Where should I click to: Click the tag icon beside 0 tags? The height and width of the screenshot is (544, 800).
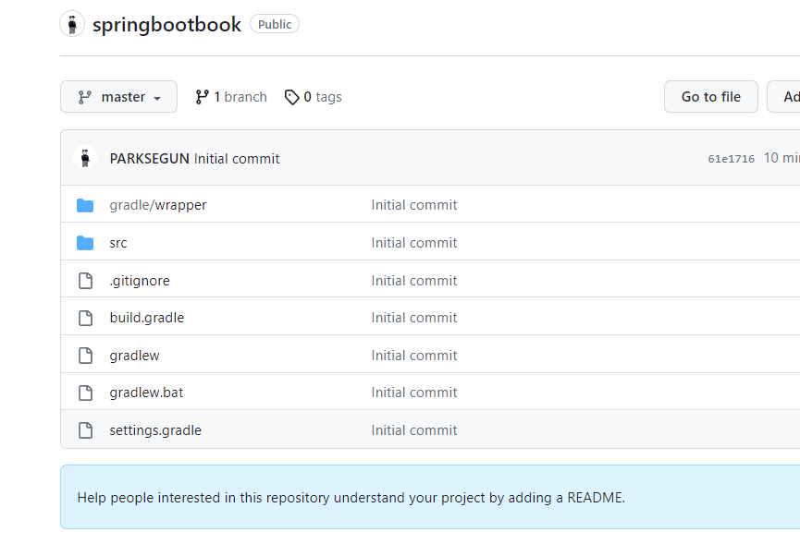[292, 97]
